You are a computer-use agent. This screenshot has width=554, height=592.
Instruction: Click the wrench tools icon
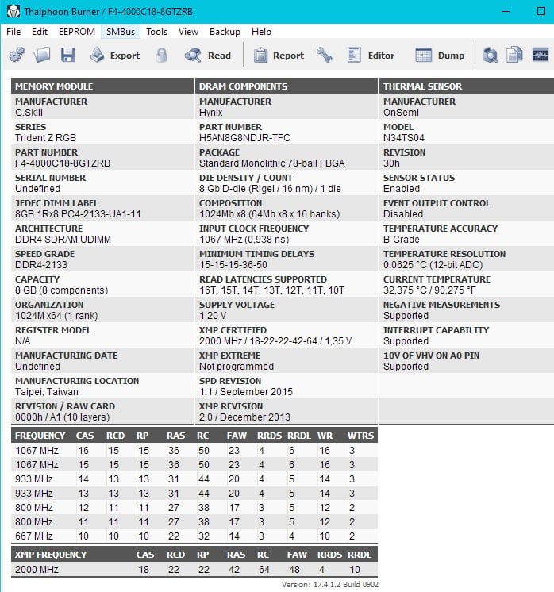(x=325, y=55)
